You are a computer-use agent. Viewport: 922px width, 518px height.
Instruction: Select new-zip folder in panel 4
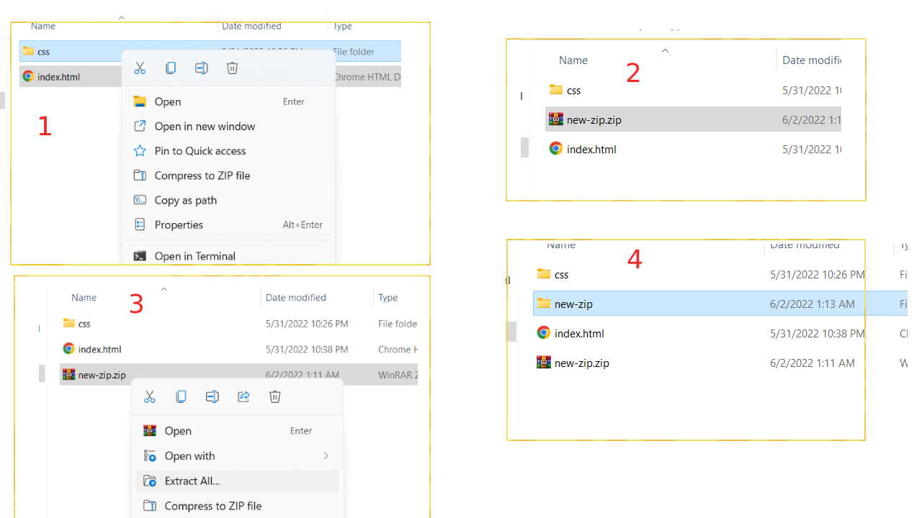(x=720, y=304)
